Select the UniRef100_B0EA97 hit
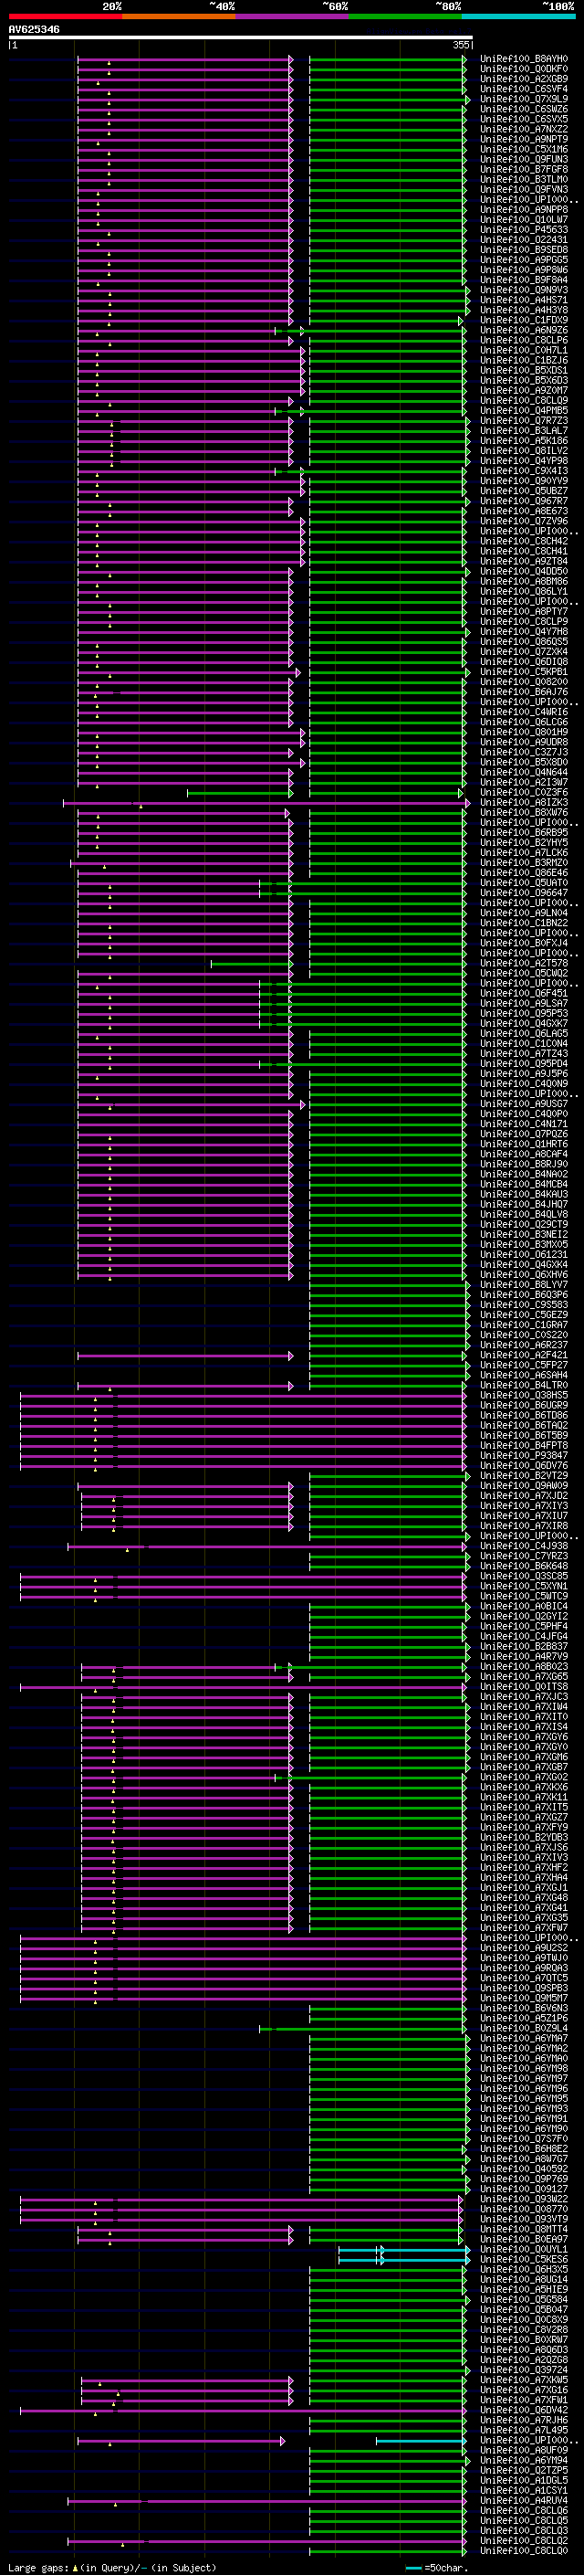Viewport: 584px width, 2575px height. pos(524,2238)
